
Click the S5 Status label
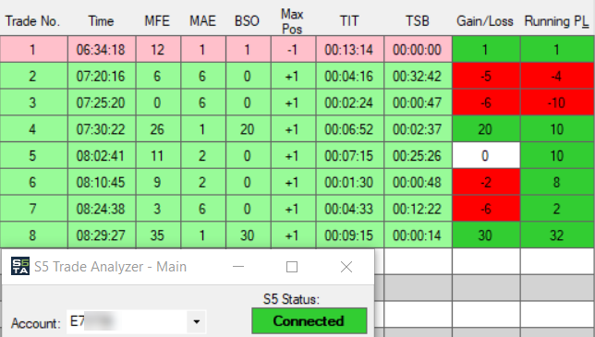pyautogui.click(x=291, y=299)
